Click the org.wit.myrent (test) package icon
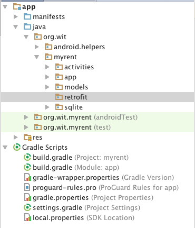Screen dimensions: 195x228 [38, 127]
